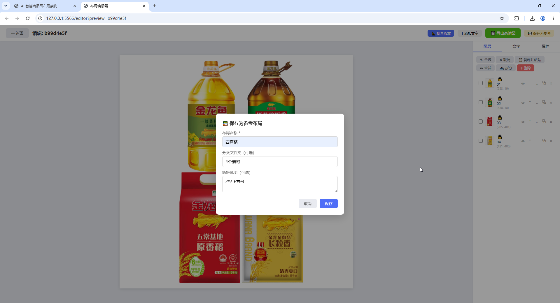
Task: Click the lock icon on layer 04
Action: coord(500,137)
